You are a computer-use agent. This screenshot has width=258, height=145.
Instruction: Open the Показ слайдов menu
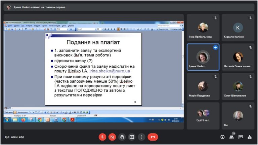coord(54,26)
